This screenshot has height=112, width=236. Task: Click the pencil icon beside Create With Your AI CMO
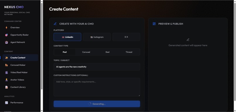pos(55,24)
